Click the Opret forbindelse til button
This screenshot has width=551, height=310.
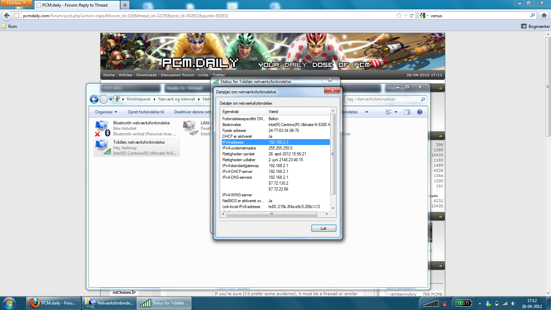(x=146, y=112)
